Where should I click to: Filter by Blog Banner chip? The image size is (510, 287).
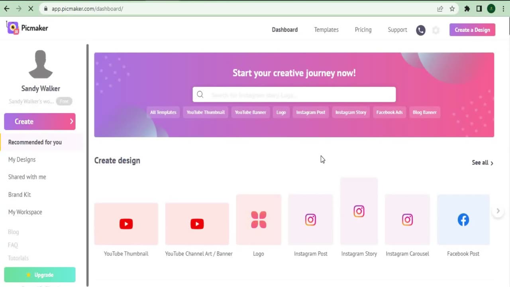pos(425,112)
